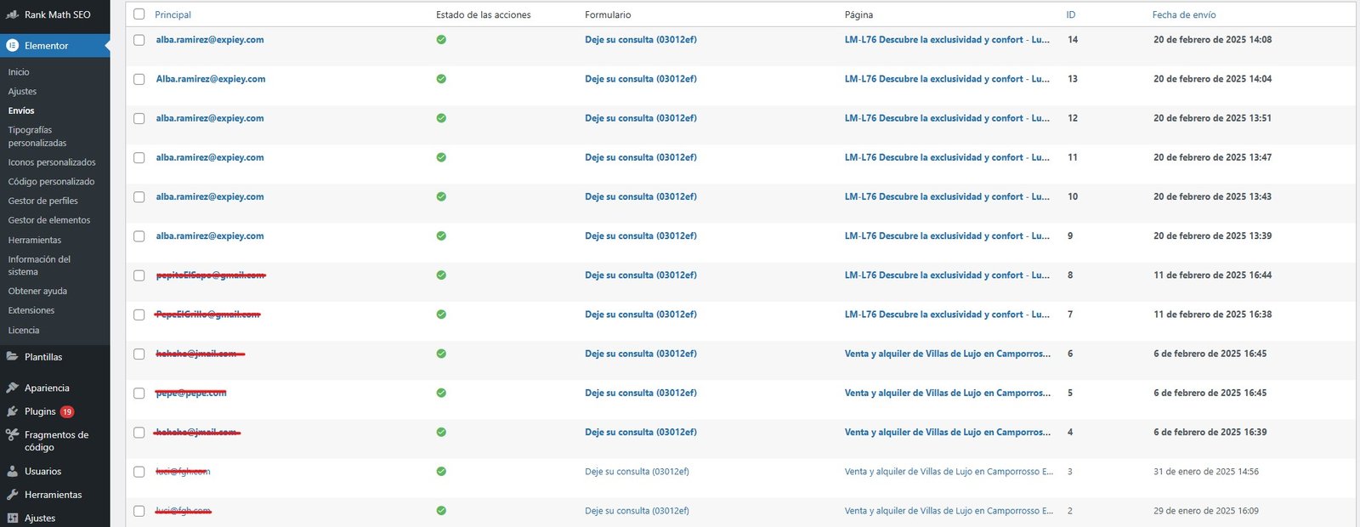Click the Rank Math SEO sidebar icon
The image size is (1360, 527).
pos(12,14)
